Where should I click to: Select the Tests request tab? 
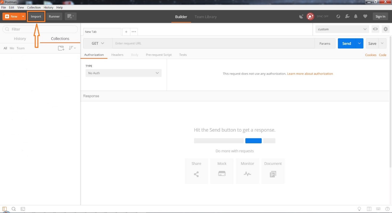click(x=183, y=55)
